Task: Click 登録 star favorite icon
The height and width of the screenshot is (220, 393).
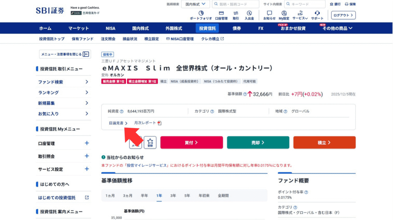Action: point(150,142)
